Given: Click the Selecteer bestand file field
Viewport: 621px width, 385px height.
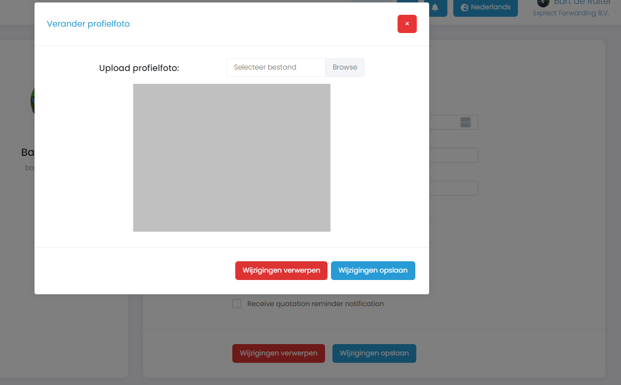Looking at the screenshot, I should coord(276,68).
